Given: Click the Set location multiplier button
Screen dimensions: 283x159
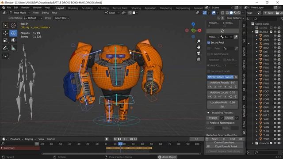Looking at the screenshot, I should point(222,107).
